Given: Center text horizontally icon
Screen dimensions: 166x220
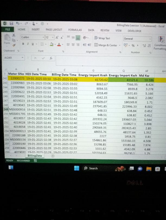Looking at the screenshot, I should 73,45.
